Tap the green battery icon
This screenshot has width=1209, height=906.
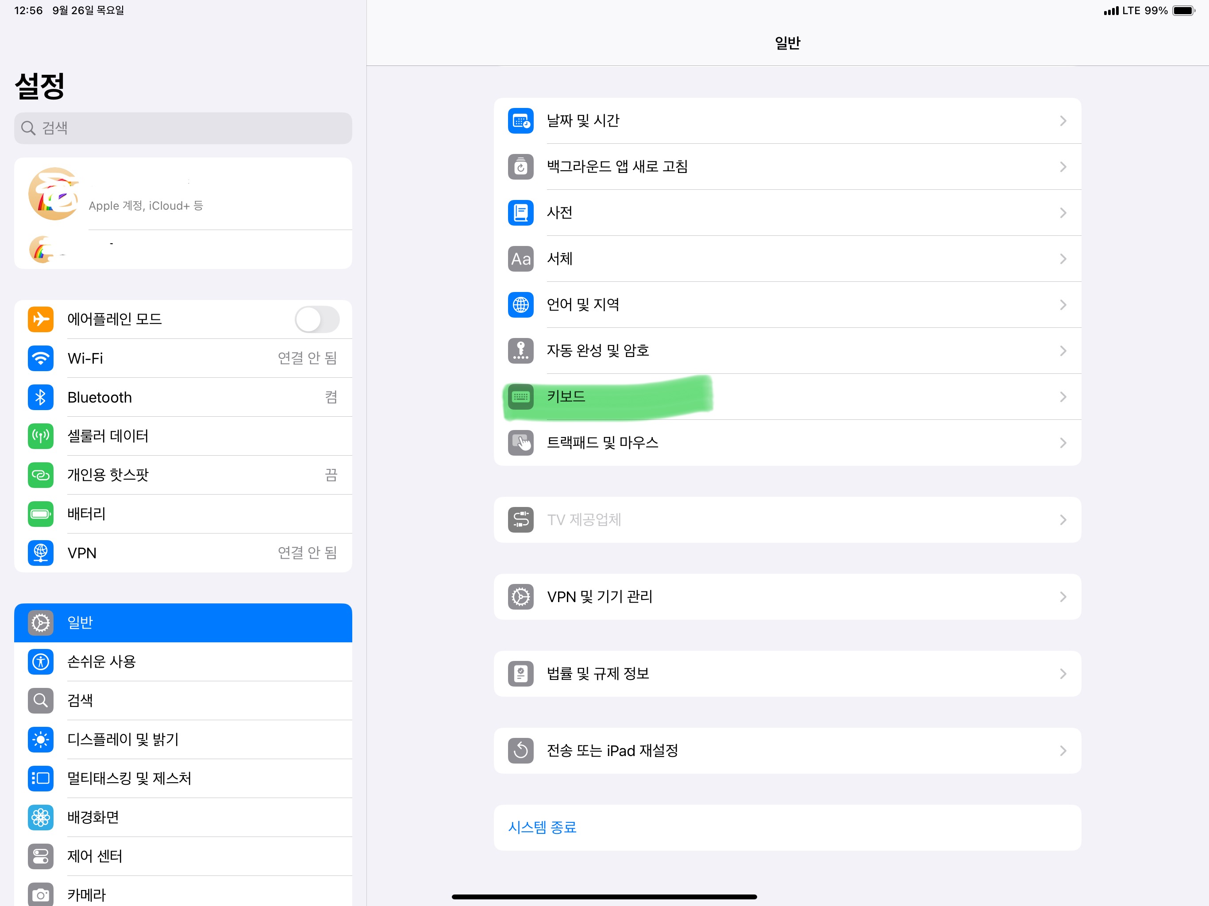[x=40, y=514]
